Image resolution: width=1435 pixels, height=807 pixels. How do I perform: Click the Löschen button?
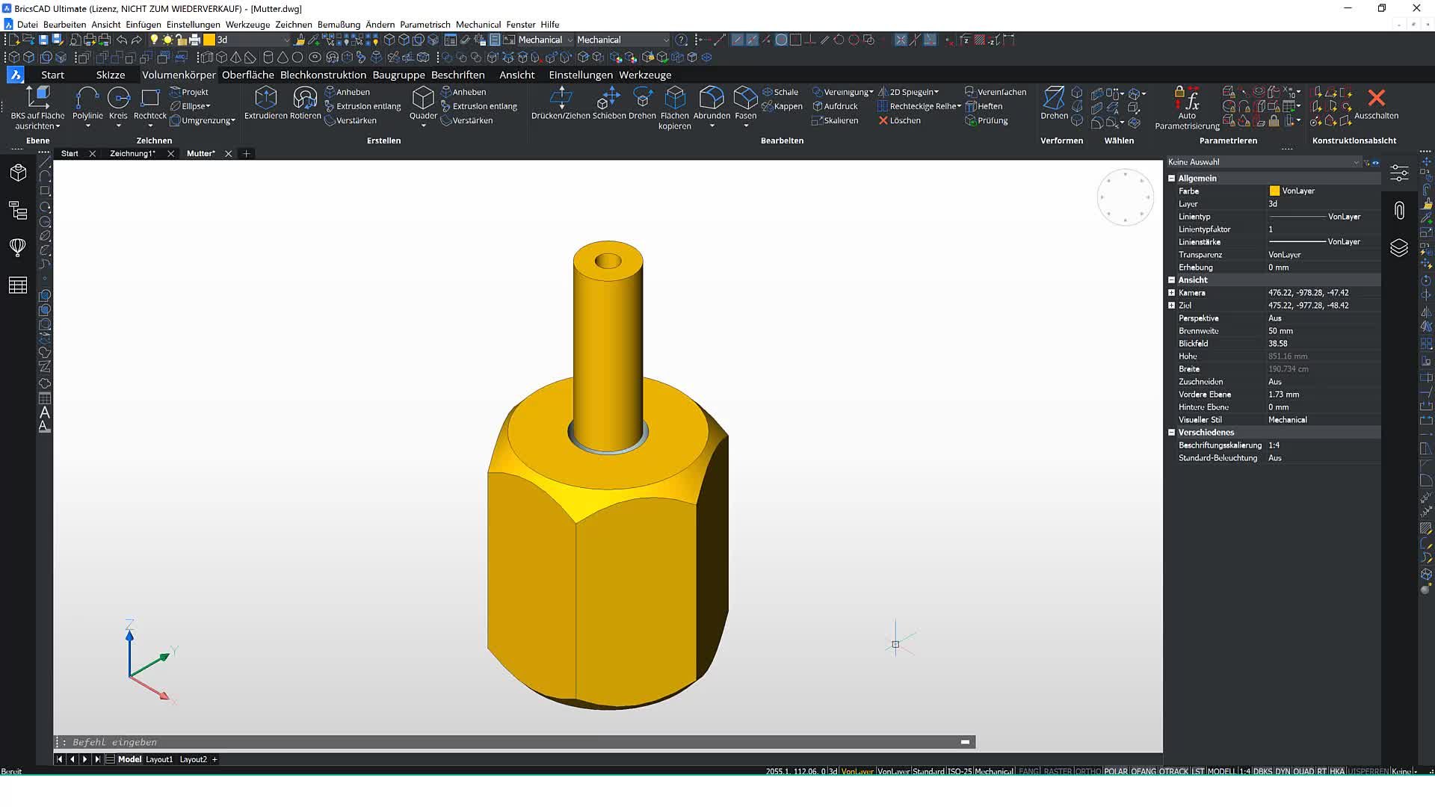click(x=899, y=120)
